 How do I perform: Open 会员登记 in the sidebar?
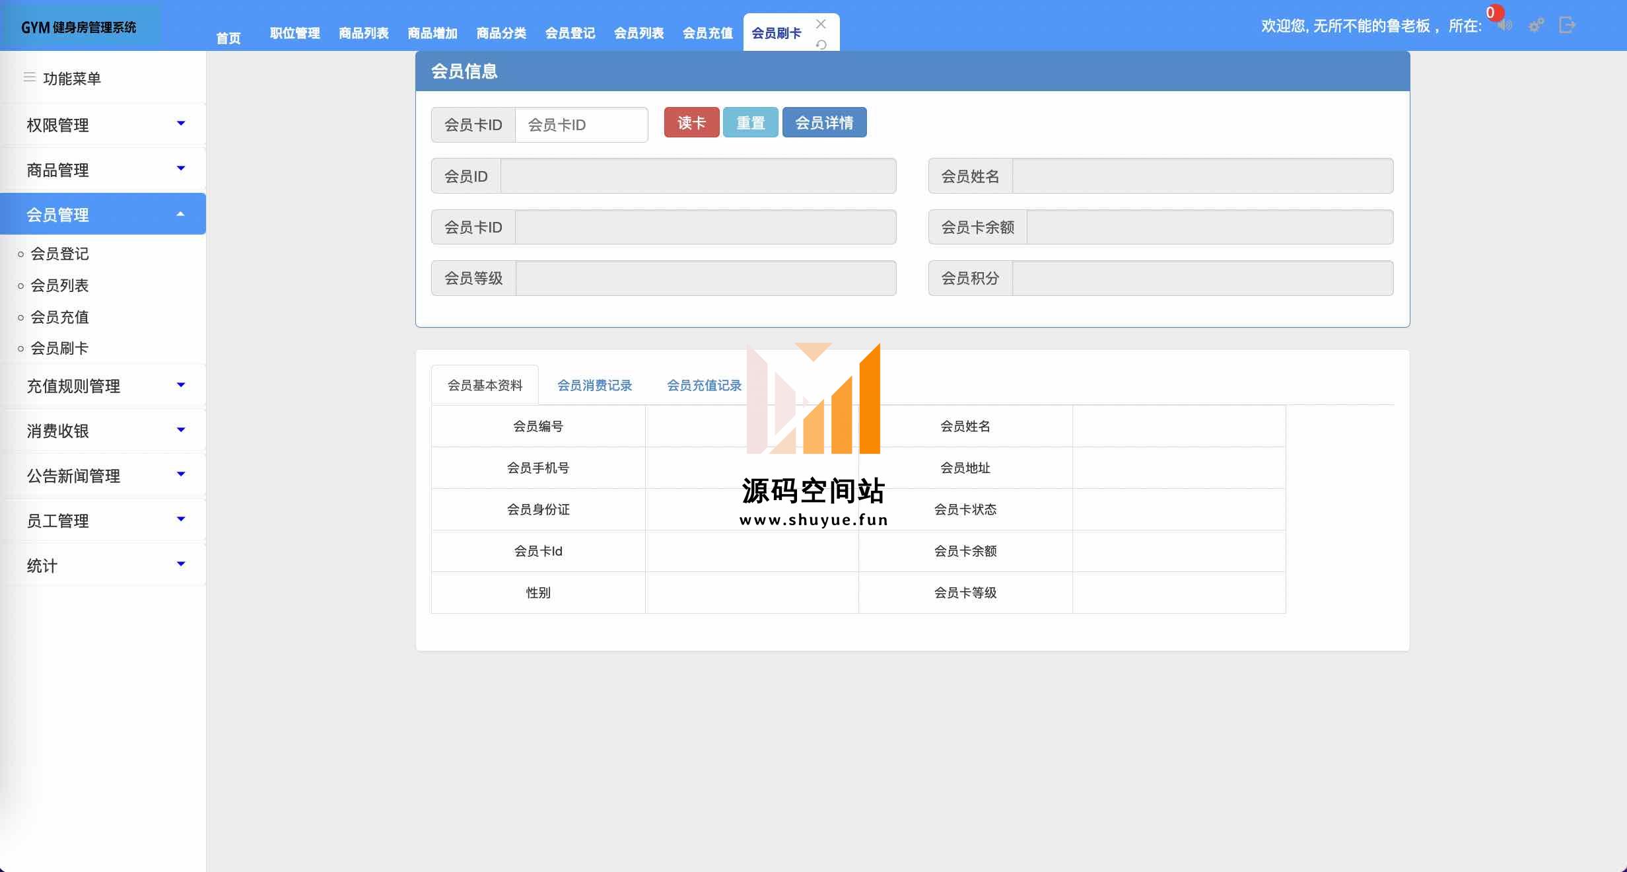(x=59, y=254)
